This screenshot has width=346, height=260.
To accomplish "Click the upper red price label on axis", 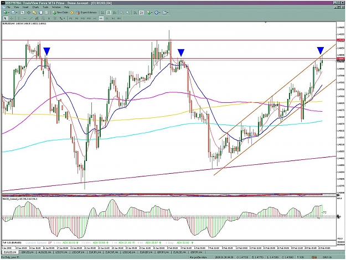I will [340, 40].
